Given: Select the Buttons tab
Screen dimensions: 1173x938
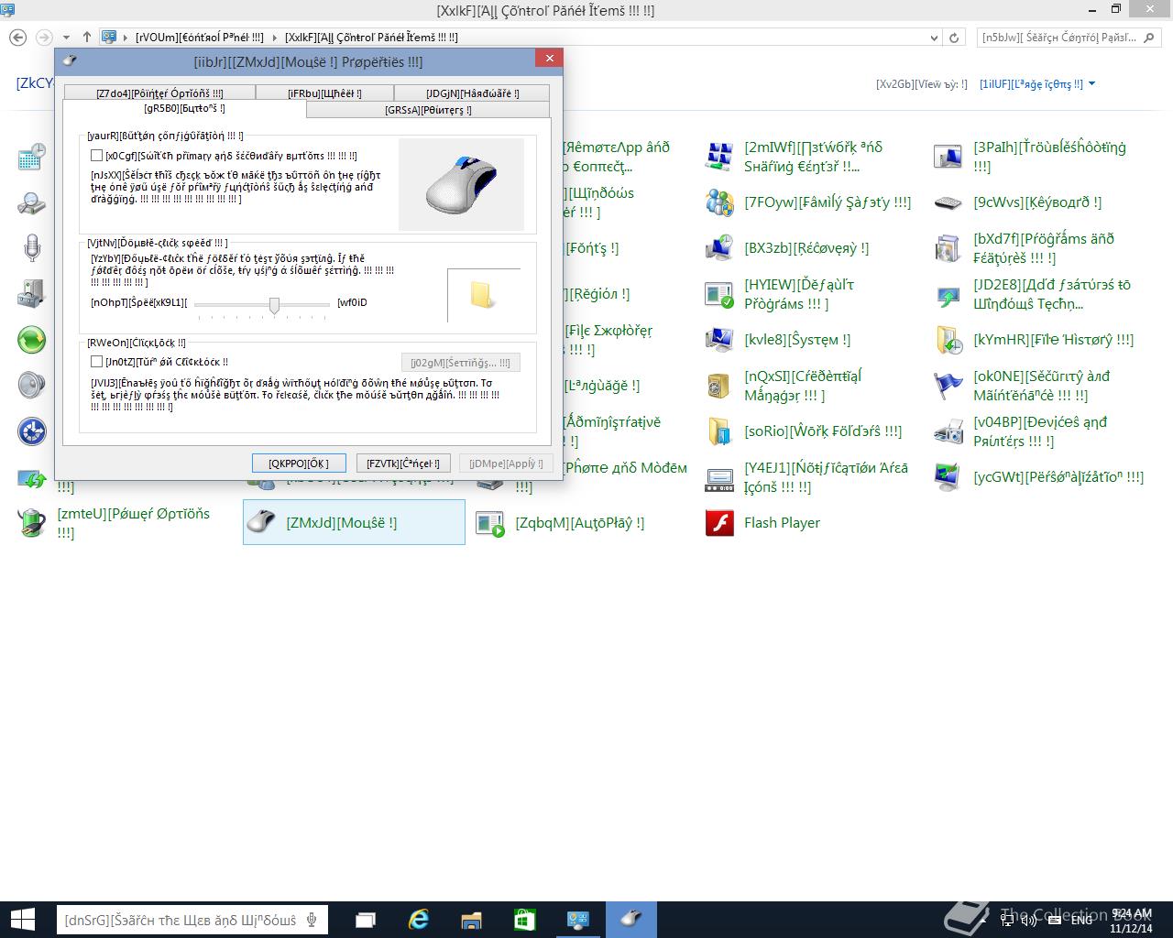Looking at the screenshot, I should tap(184, 108).
